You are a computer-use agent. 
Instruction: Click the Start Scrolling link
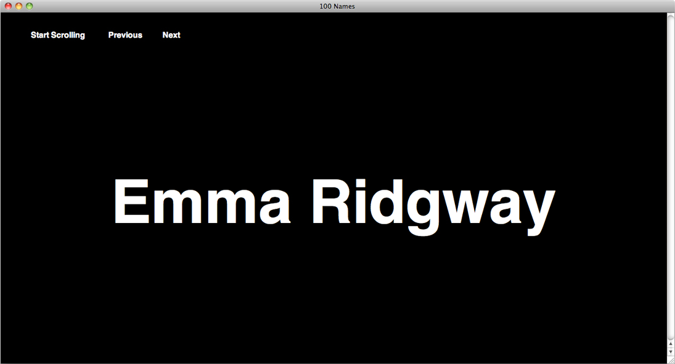tap(58, 35)
